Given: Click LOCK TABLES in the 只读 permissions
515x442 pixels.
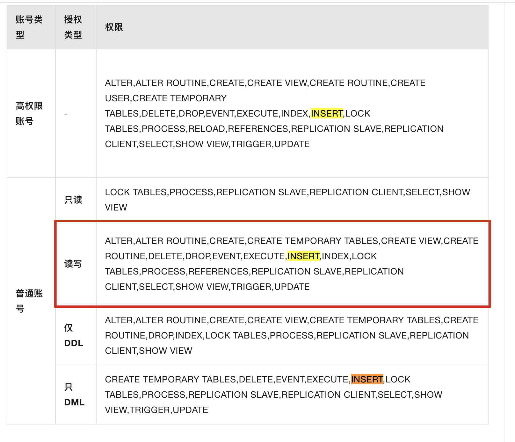Looking at the screenshot, I should point(136,192).
